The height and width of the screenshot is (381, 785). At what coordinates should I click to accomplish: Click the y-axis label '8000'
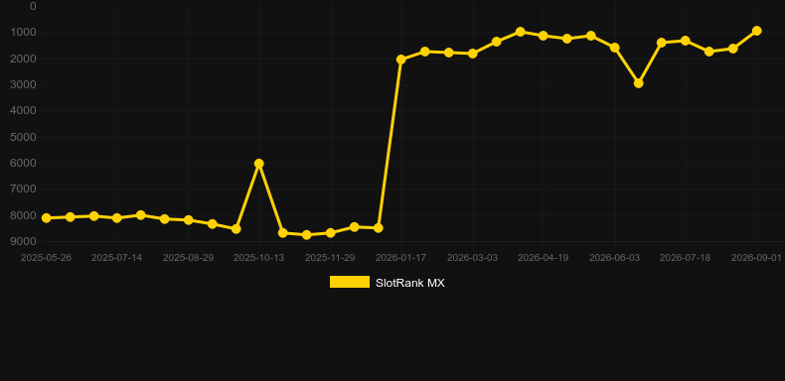coord(24,215)
